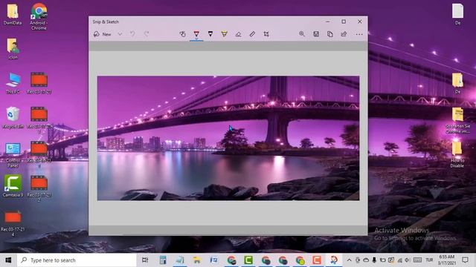Screen dimensions: 476x267
Task: Select the Android - Chrome shortcut
Action: pyautogui.click(x=39, y=16)
